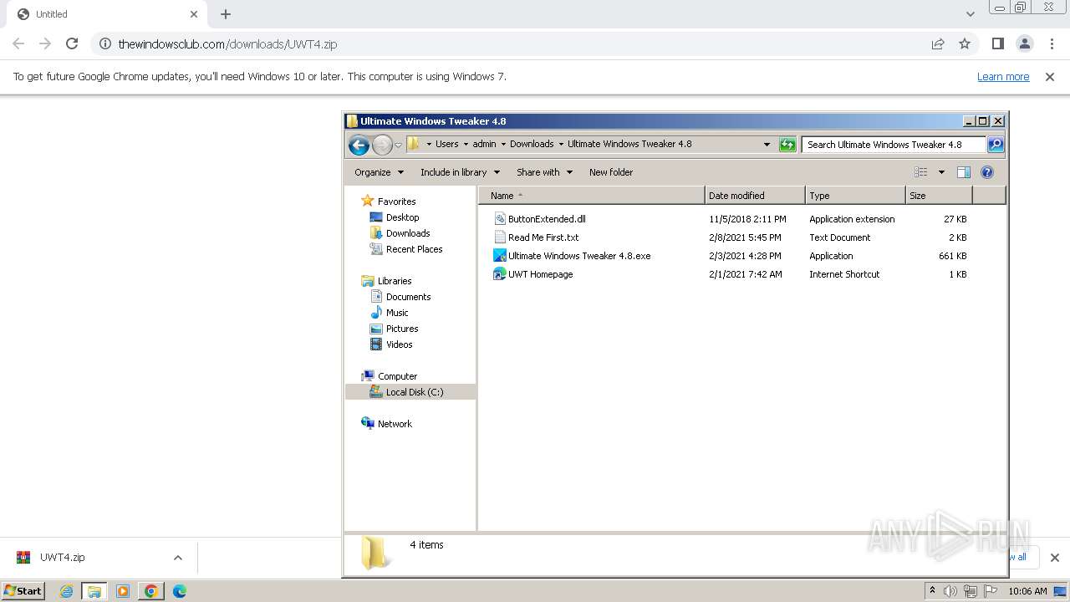Sort by Type column
The height and width of the screenshot is (602, 1070).
click(855, 196)
